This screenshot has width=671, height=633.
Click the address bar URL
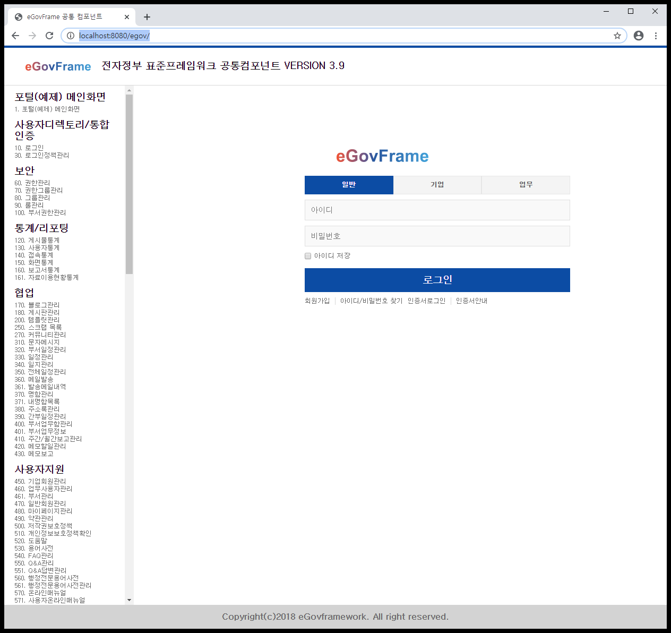point(114,36)
